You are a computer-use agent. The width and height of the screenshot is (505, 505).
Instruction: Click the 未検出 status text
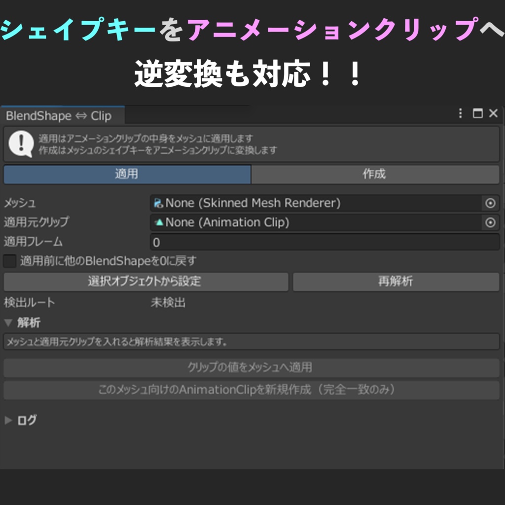pyautogui.click(x=168, y=302)
